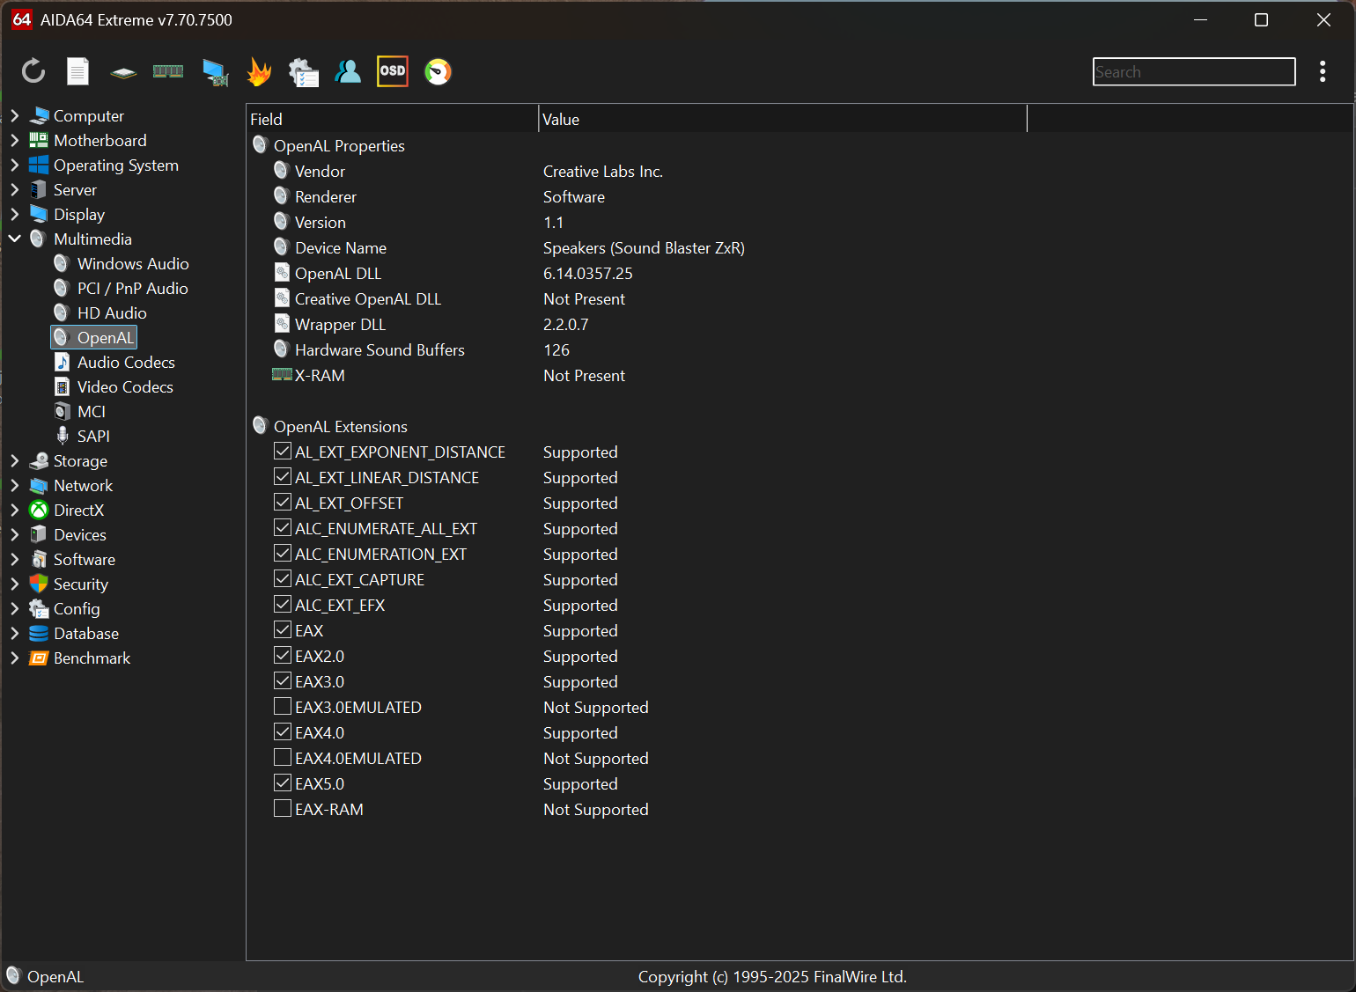Viewport: 1356px width, 992px height.
Task: Select the Wrapper DLL row
Action: [799, 325]
